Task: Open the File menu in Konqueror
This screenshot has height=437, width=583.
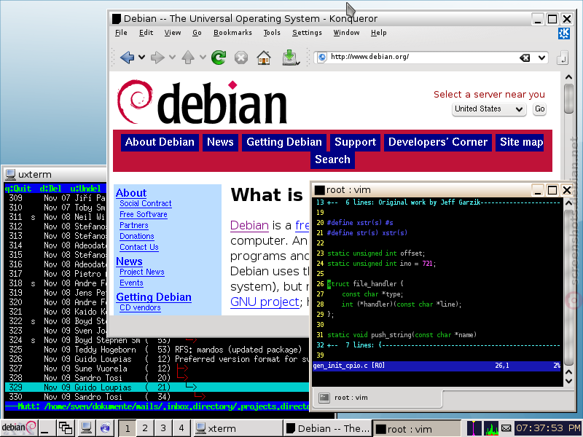Action: [x=121, y=33]
